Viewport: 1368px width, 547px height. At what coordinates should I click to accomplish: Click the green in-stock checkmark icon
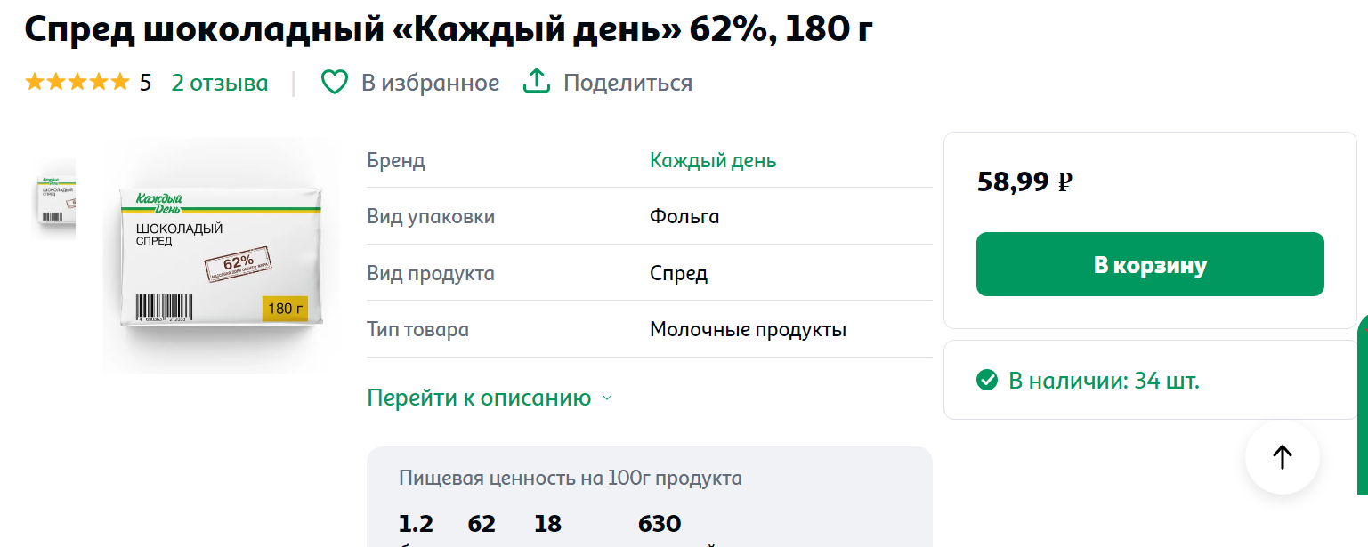point(987,381)
